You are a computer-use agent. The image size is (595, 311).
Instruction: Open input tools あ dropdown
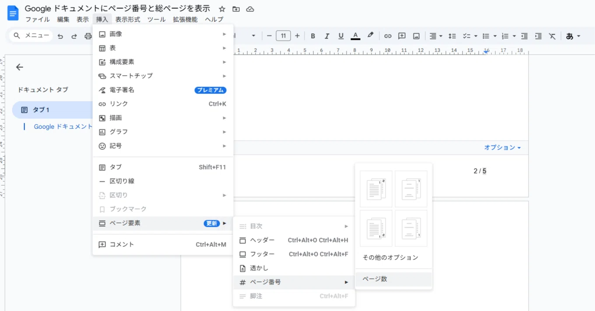[573, 36]
